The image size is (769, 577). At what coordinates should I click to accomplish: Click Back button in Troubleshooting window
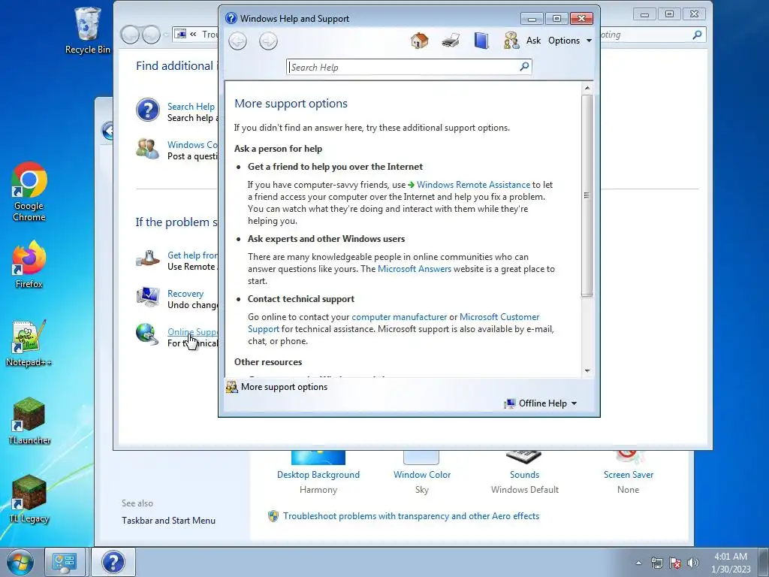(x=130, y=35)
